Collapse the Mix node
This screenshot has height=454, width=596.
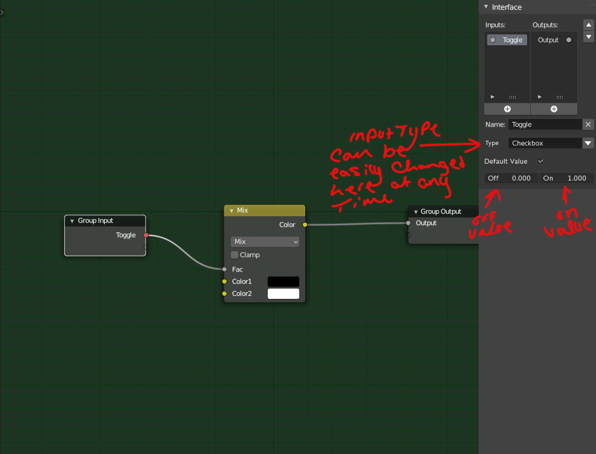tap(232, 211)
